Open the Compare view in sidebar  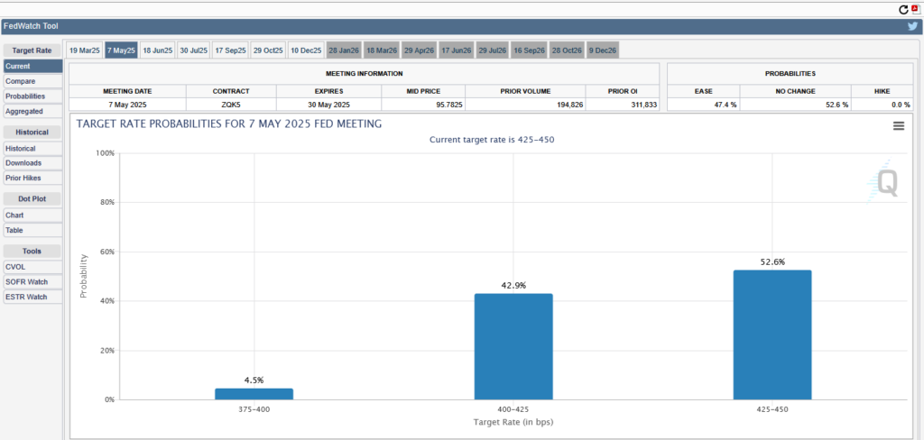point(32,81)
